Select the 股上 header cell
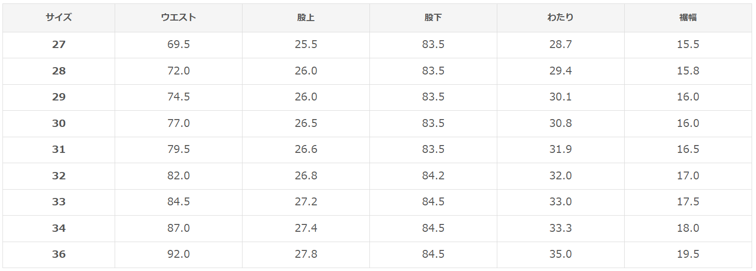The image size is (756, 271). (x=306, y=18)
